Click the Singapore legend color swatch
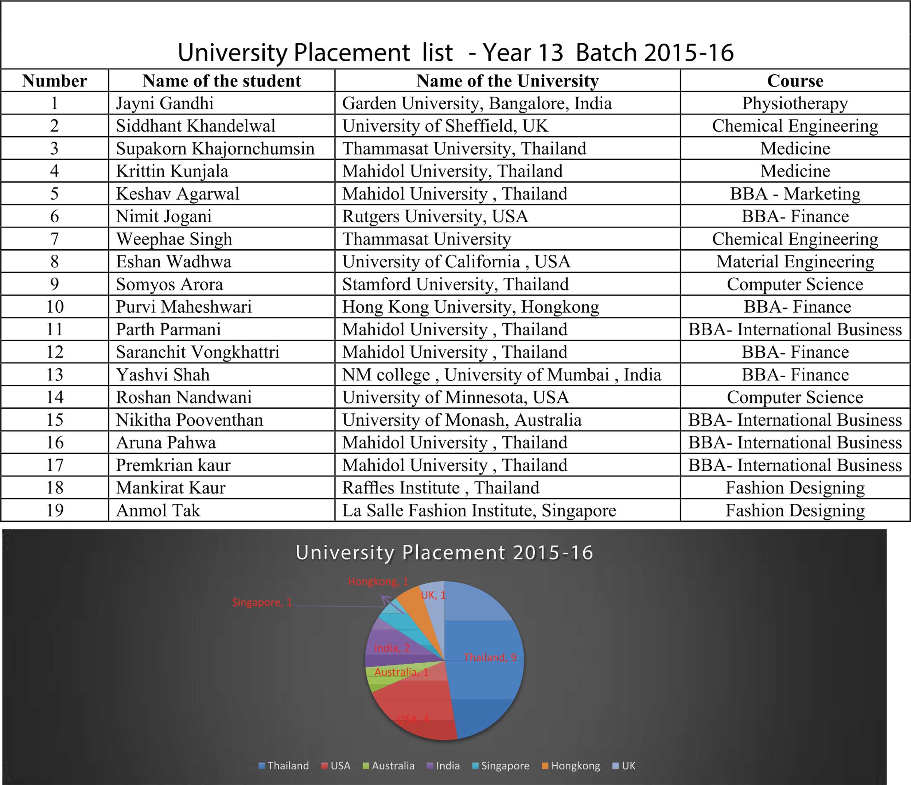911x785 pixels. tap(475, 766)
